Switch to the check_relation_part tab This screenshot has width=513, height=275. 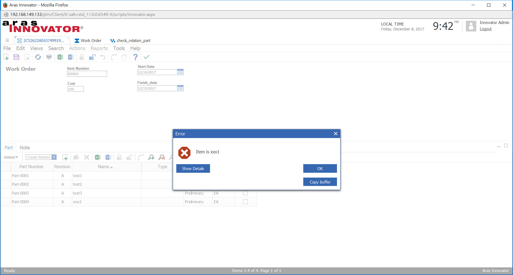click(130, 40)
